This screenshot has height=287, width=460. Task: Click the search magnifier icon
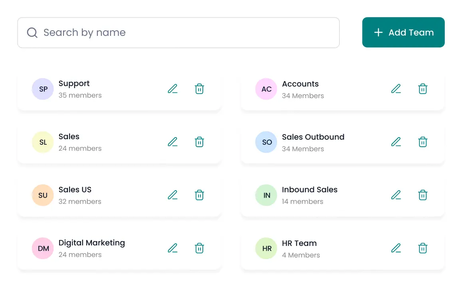pos(32,32)
